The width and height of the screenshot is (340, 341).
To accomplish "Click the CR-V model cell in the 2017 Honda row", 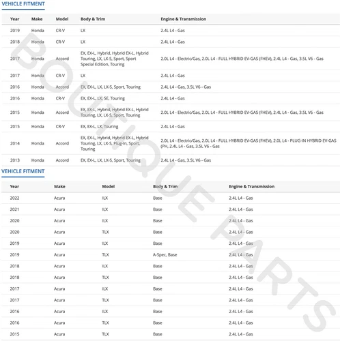I will point(60,76).
